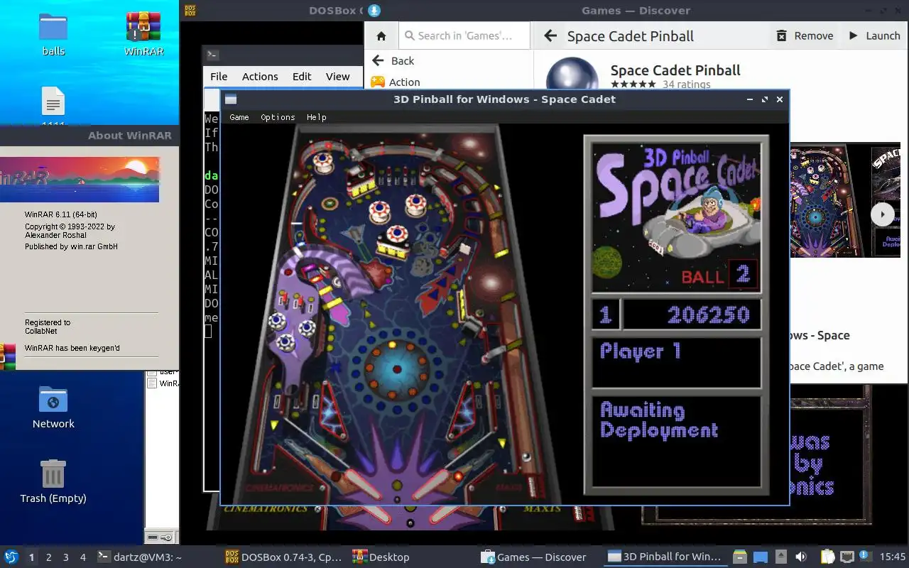
Task: Open the Network desktop icon
Action: [x=53, y=408]
